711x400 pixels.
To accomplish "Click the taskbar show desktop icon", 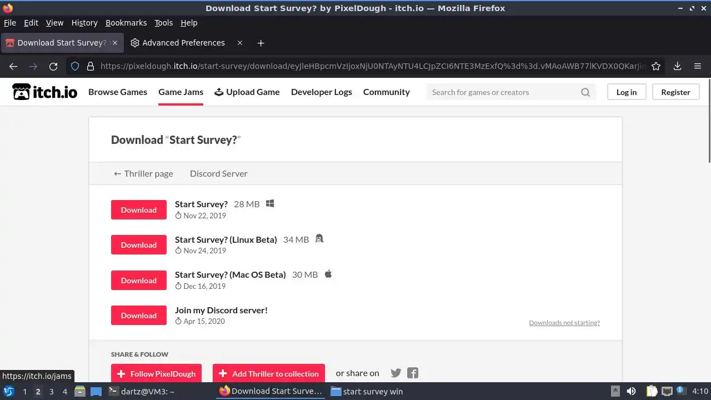I will 96,392.
